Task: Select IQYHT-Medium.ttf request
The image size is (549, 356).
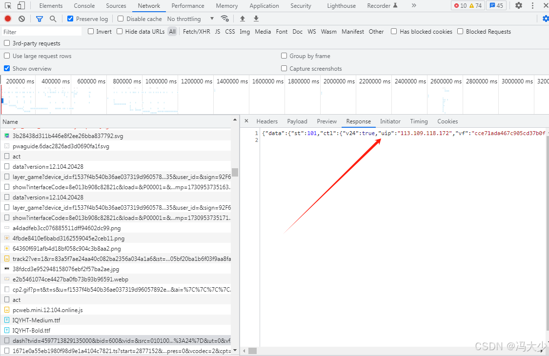Action: pyautogui.click(x=116, y=320)
